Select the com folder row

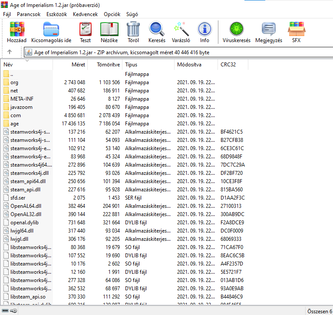point(124,115)
